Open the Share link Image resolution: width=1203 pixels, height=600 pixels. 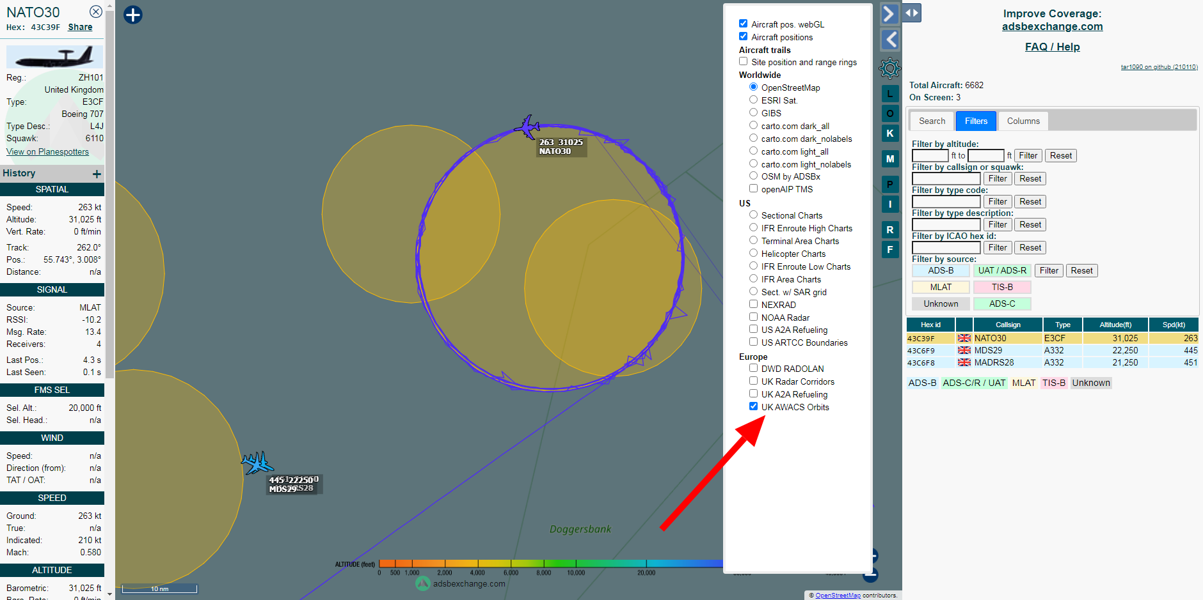tap(80, 27)
